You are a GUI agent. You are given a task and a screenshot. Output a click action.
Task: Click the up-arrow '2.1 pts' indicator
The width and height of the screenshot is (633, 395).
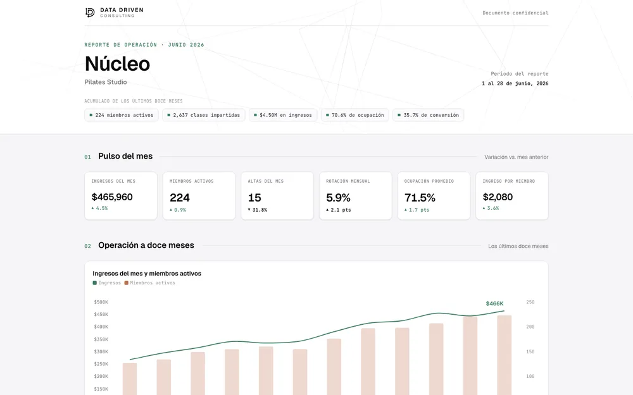[338, 210]
